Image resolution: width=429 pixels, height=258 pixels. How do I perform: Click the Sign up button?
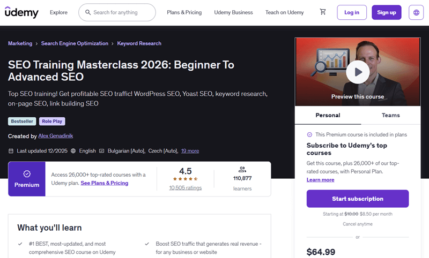coord(386,12)
